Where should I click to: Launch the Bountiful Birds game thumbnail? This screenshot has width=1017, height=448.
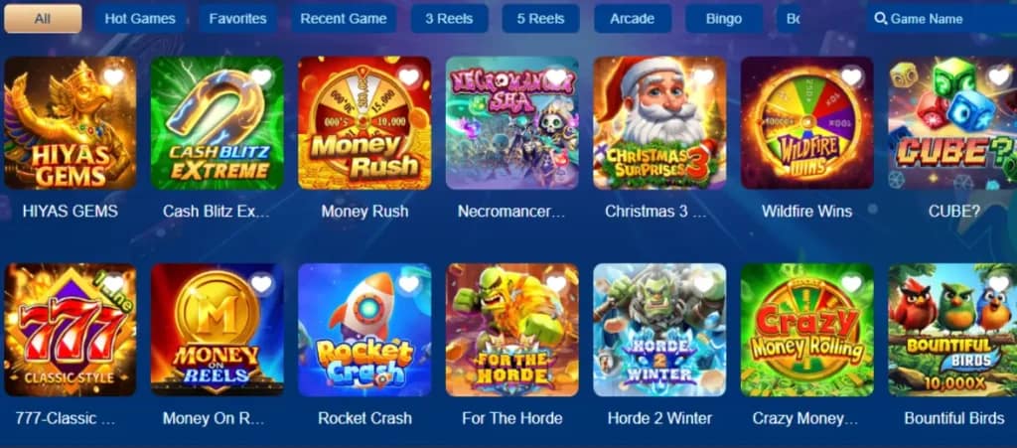952,330
